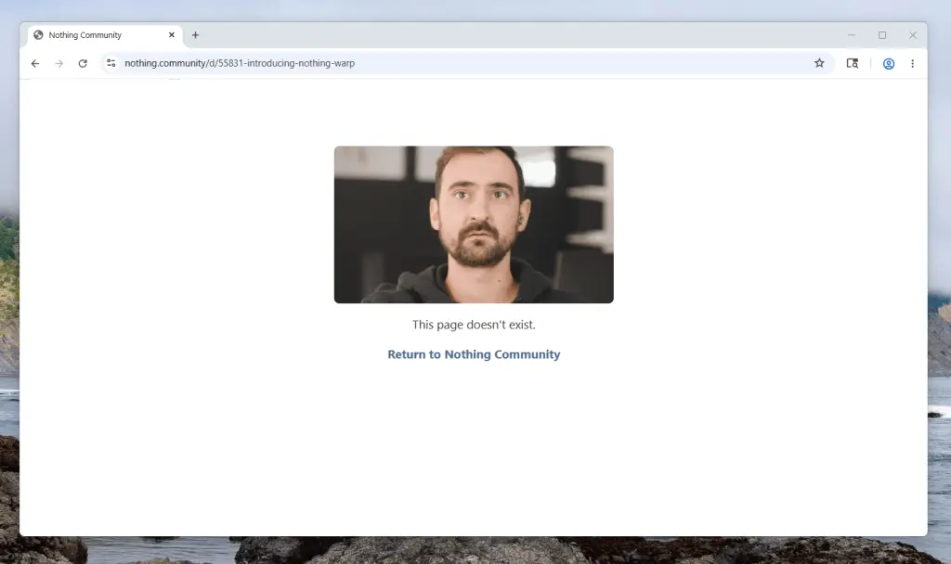
Task: Minimize the Chrome window
Action: click(x=852, y=35)
